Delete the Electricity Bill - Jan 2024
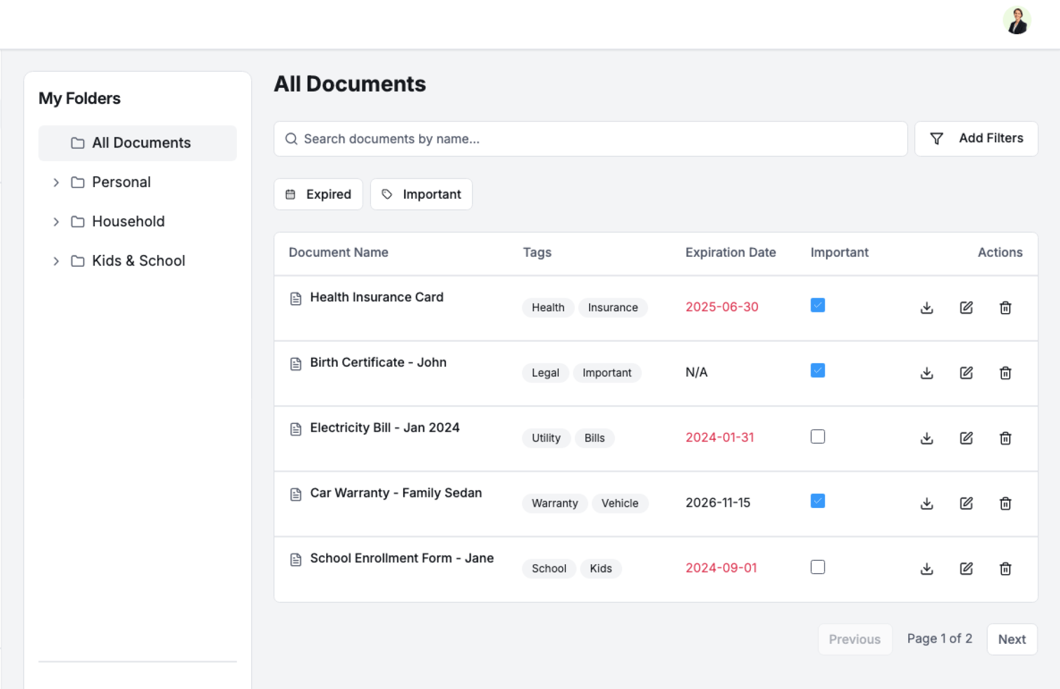 click(x=1005, y=438)
